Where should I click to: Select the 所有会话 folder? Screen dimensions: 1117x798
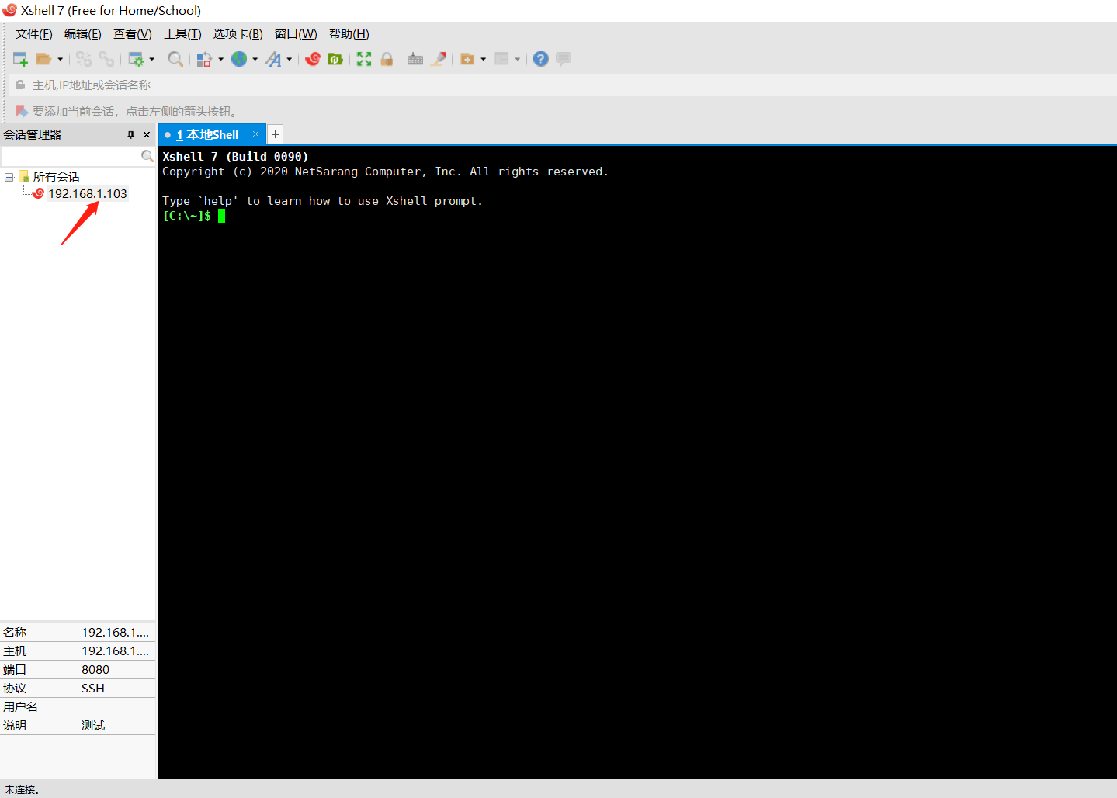click(x=56, y=177)
